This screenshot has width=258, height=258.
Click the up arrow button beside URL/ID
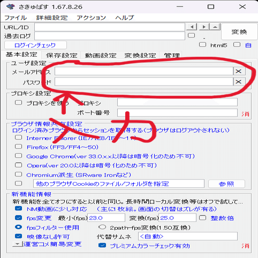215,27
